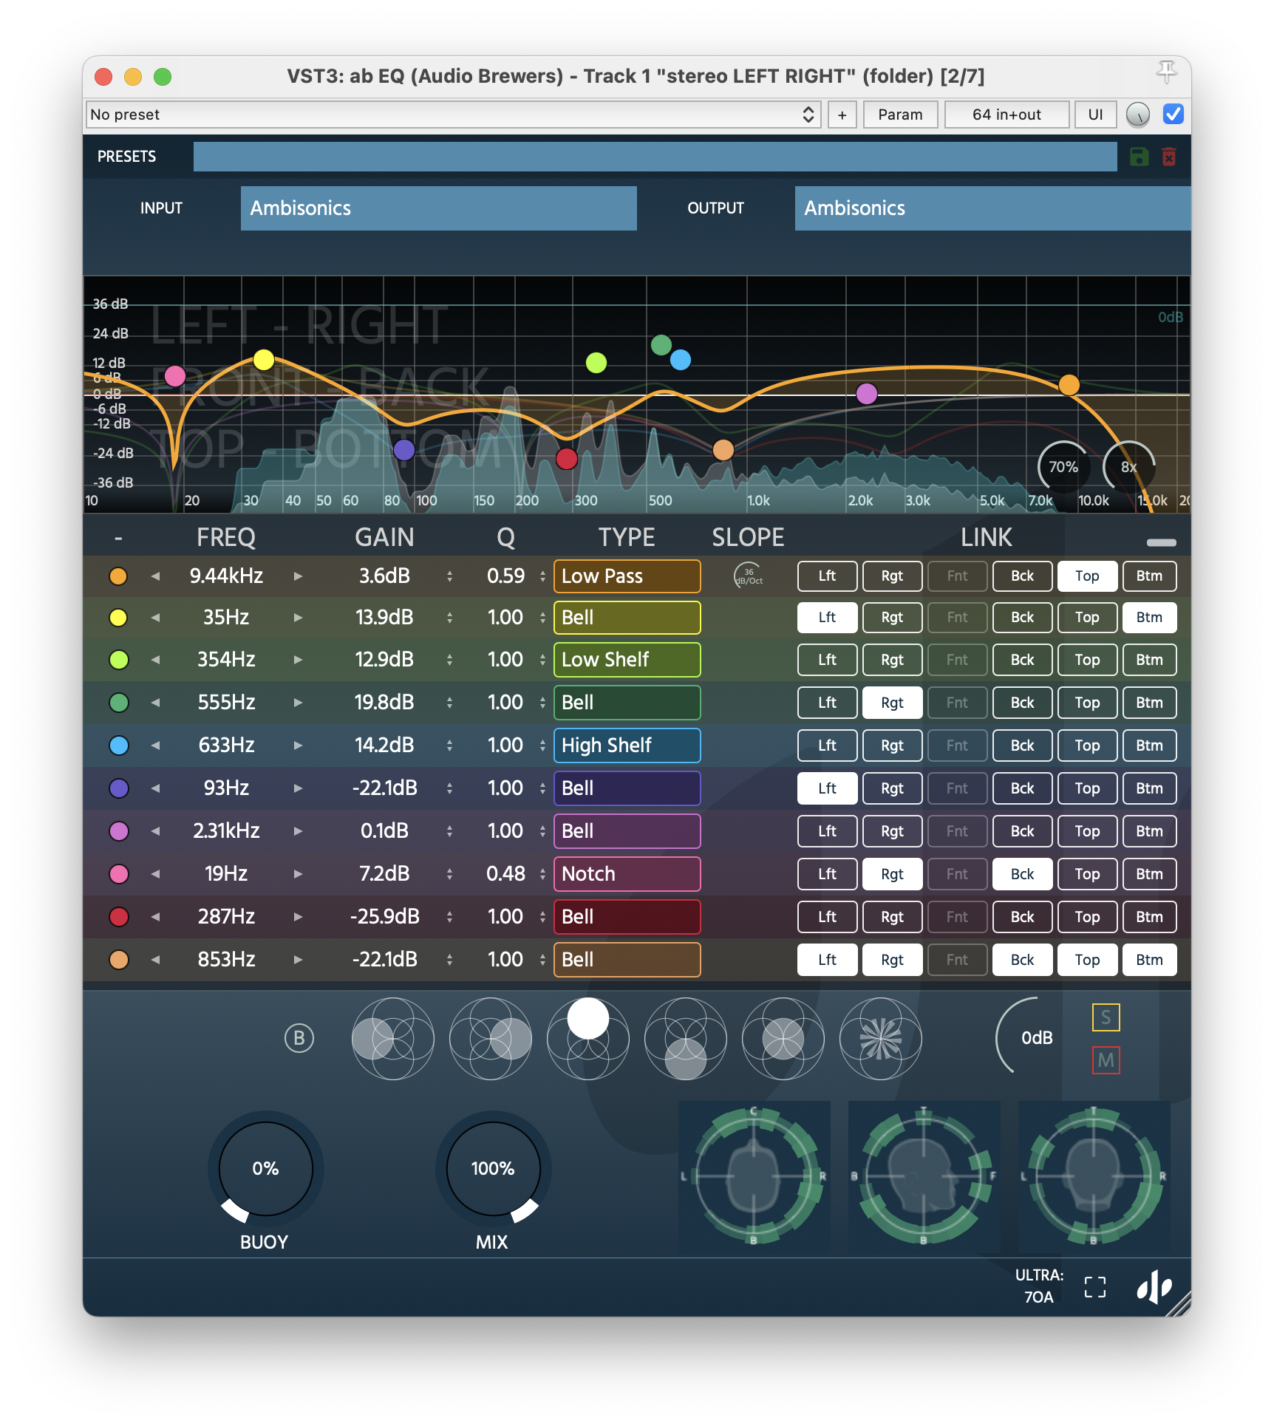Click the save preset floppy disk icon
The height and width of the screenshot is (1426, 1274).
click(1139, 157)
